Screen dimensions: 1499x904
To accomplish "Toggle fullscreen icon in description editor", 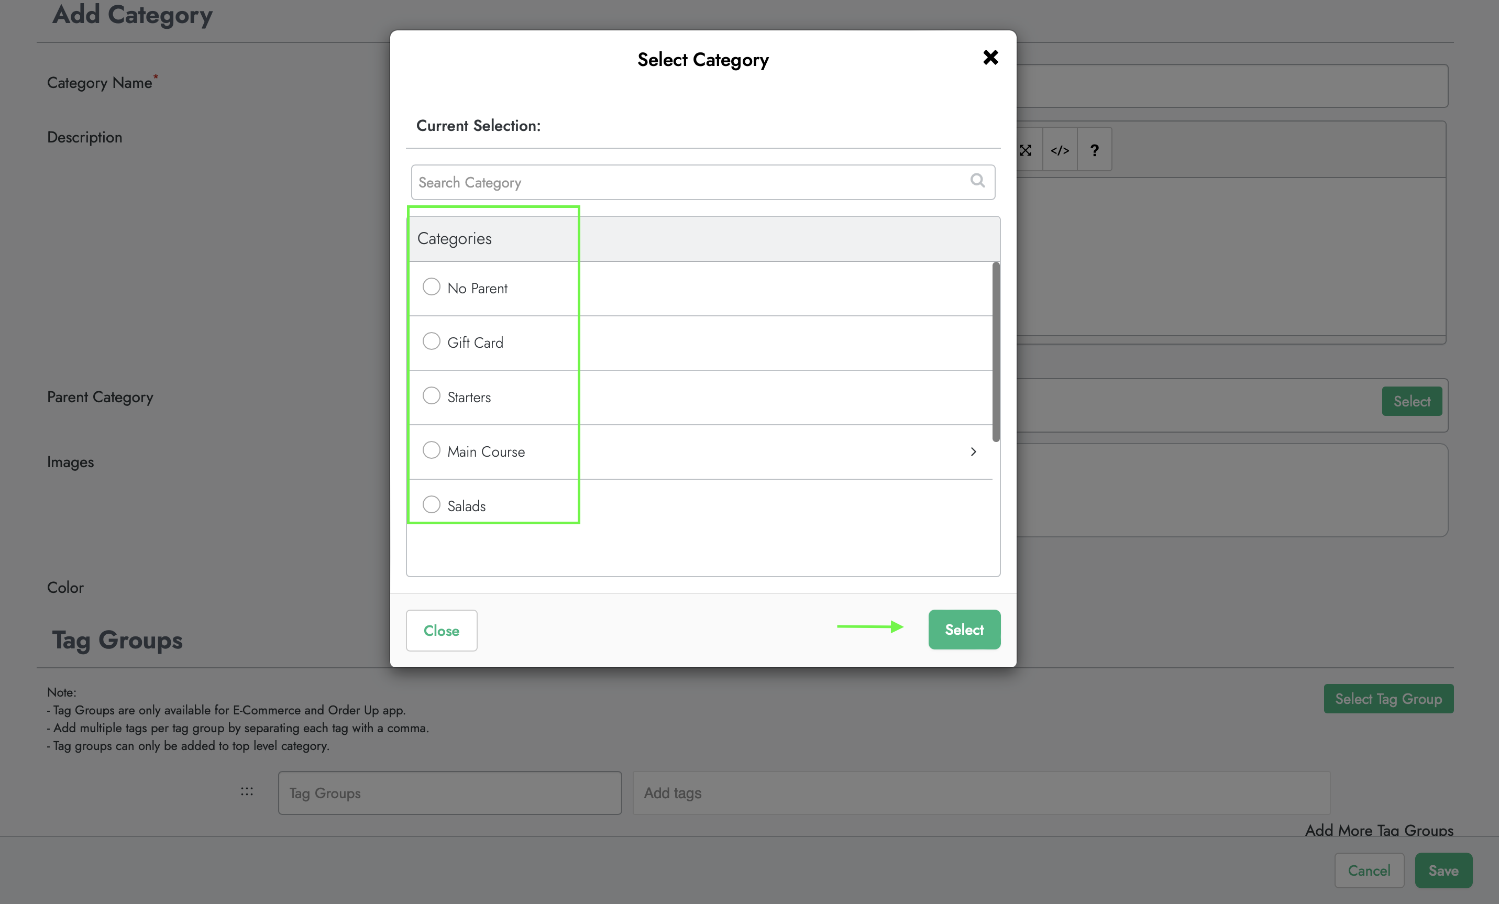I will point(1026,150).
